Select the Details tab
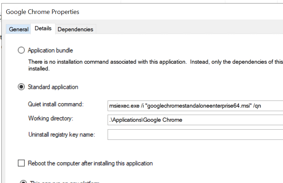Image resolution: width=283 pixels, height=183 pixels. (x=43, y=29)
